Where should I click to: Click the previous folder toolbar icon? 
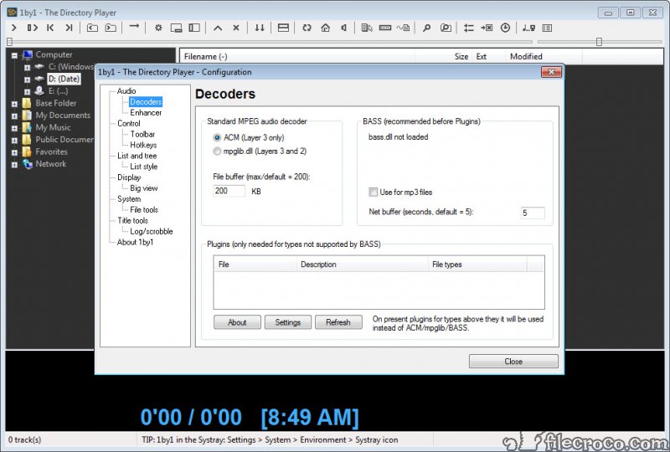click(92, 28)
